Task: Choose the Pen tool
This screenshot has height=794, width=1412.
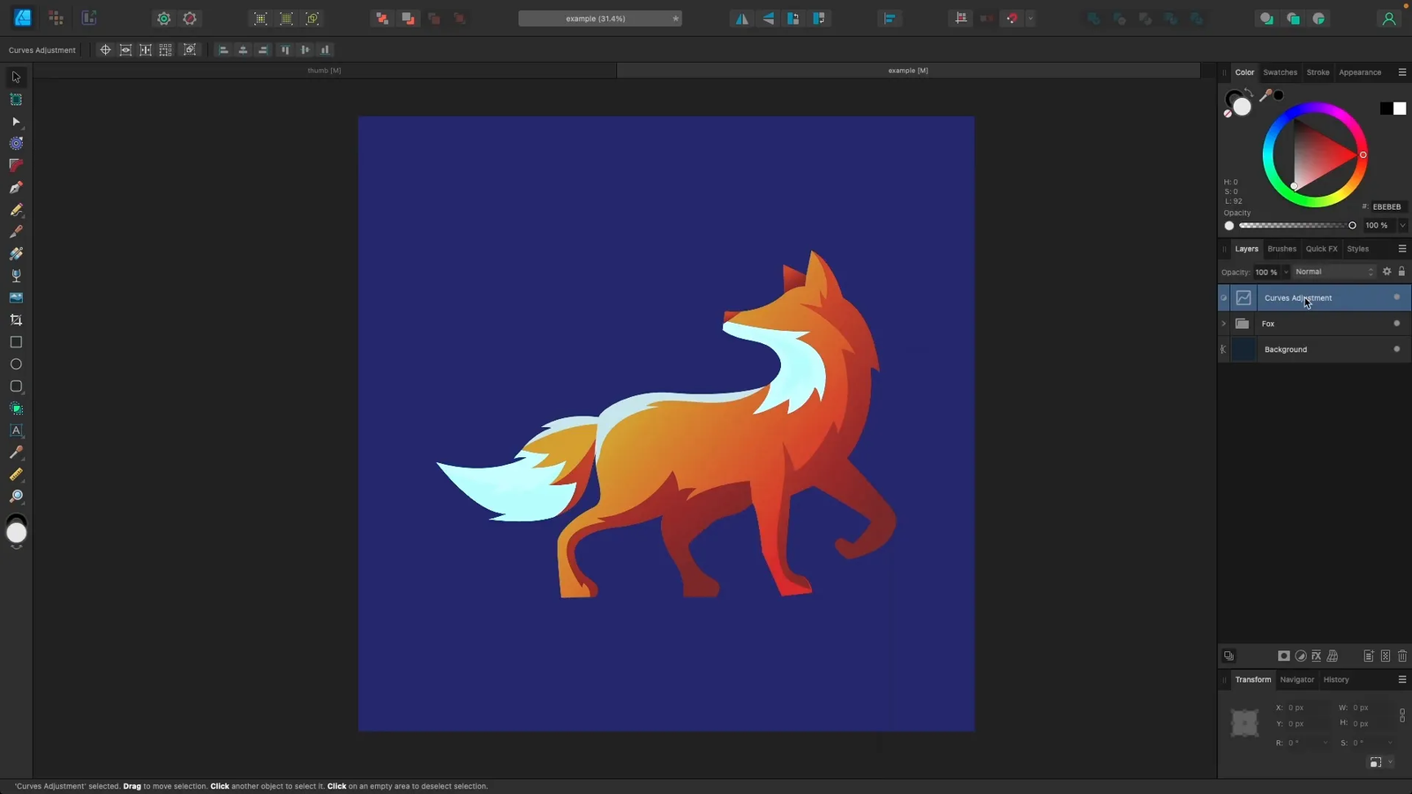Action: [15, 188]
